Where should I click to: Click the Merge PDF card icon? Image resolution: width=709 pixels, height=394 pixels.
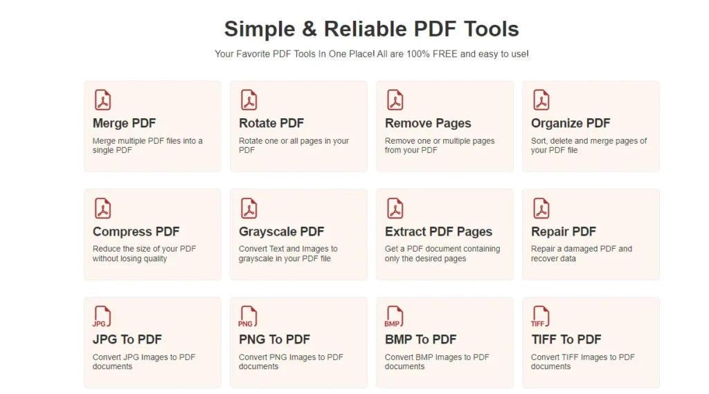click(102, 100)
